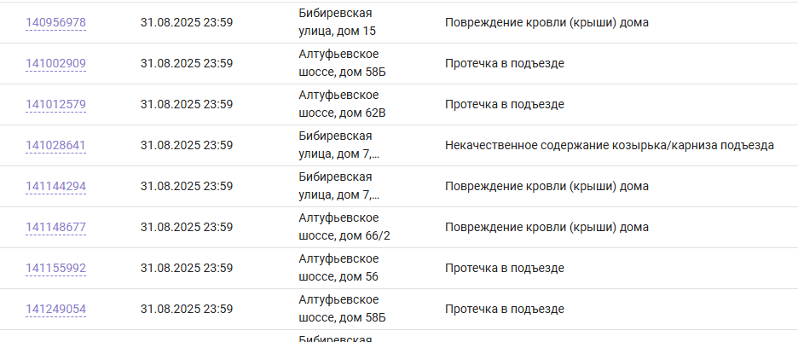Select address Алтуфьевское шоссе, дом 56
The height and width of the screenshot is (342, 798).
click(338, 268)
